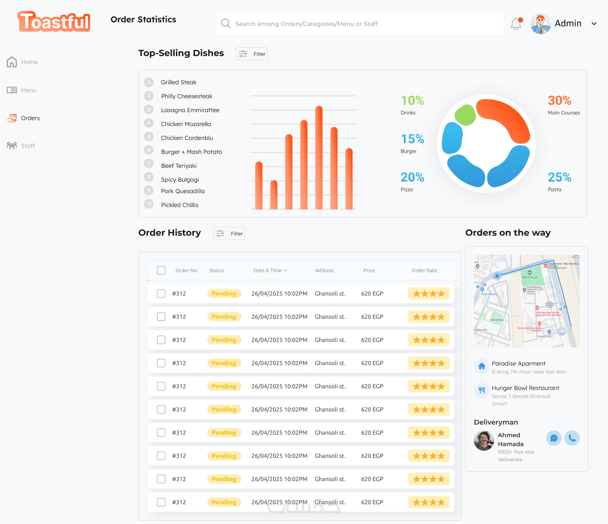Check the first order #312 checkbox
The image size is (608, 524).
(x=161, y=293)
